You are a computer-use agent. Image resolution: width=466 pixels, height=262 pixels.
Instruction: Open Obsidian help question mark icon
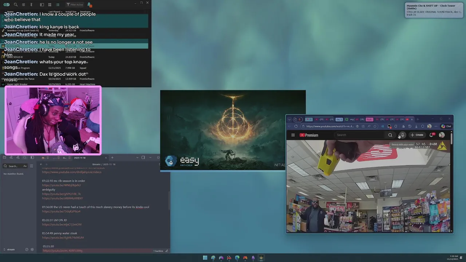point(27,249)
